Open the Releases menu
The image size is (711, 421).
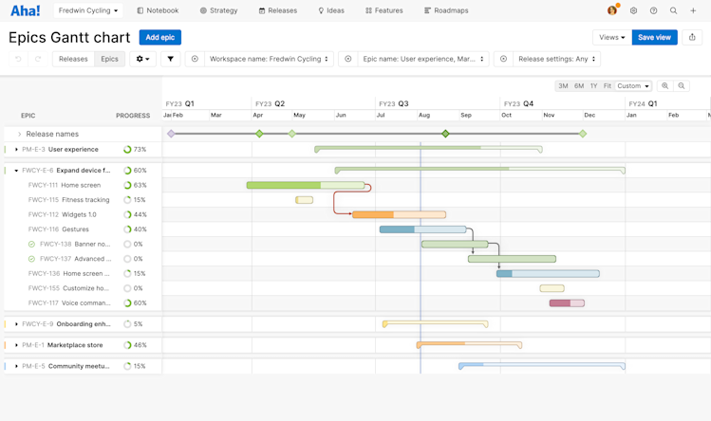[x=278, y=10]
